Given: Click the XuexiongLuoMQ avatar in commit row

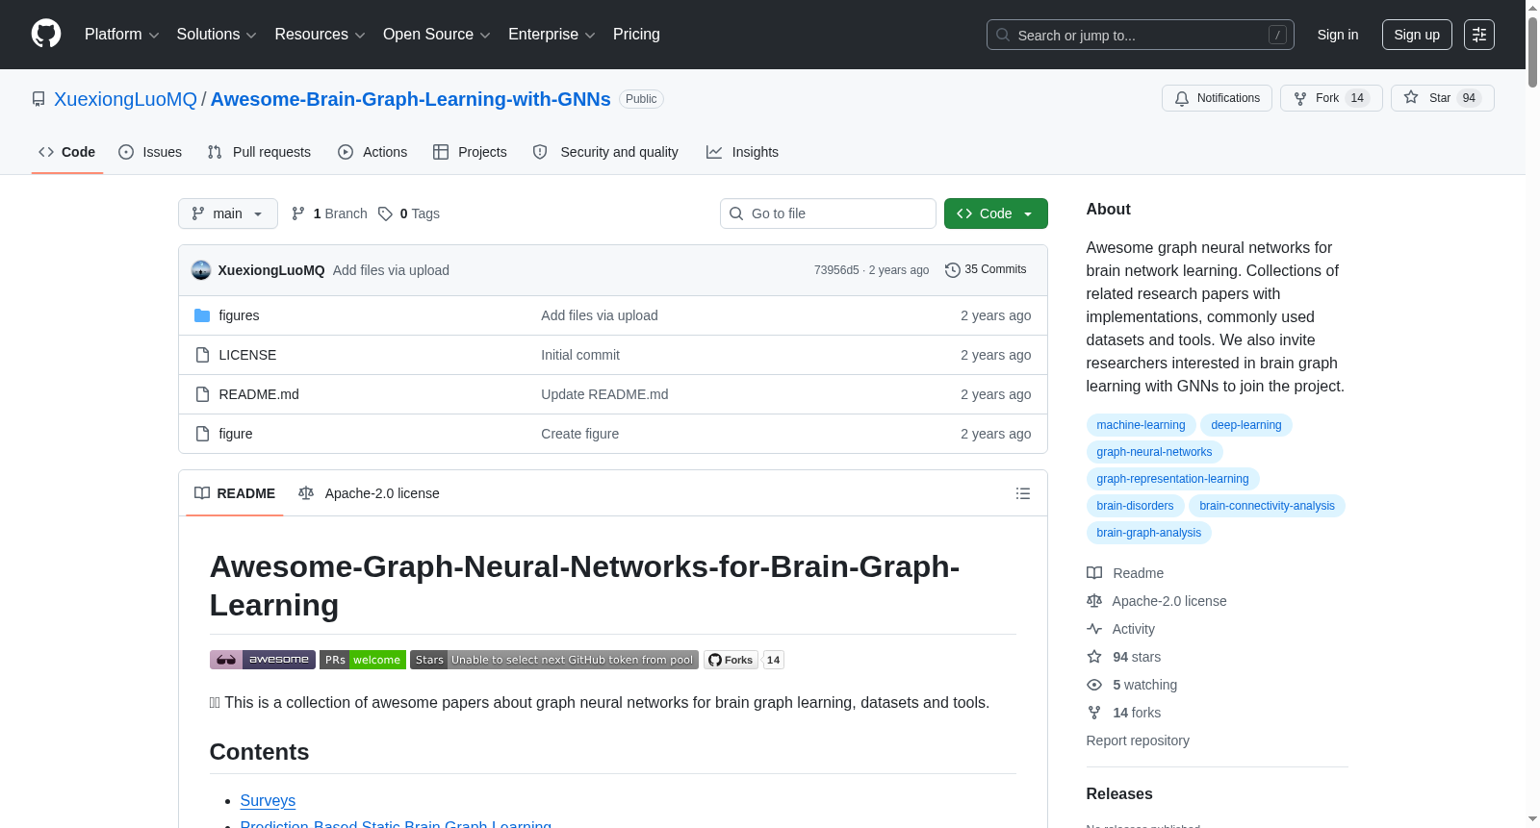Looking at the screenshot, I should 201,270.
